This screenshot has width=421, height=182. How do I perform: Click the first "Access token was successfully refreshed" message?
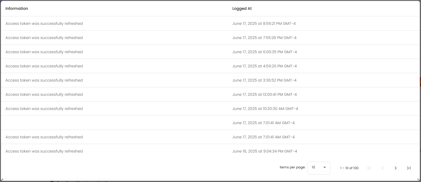(x=44, y=23)
